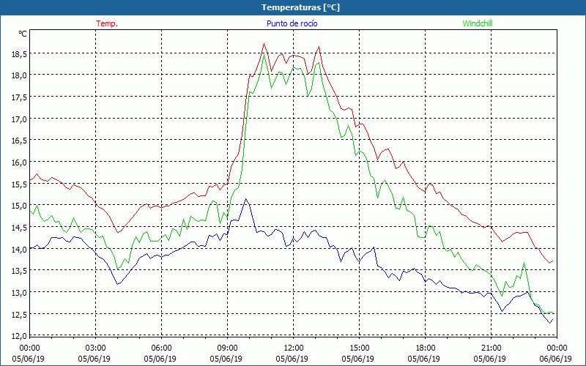Click the 05/06/19 date under 12:00
This screenshot has height=366, width=586.
(292, 359)
